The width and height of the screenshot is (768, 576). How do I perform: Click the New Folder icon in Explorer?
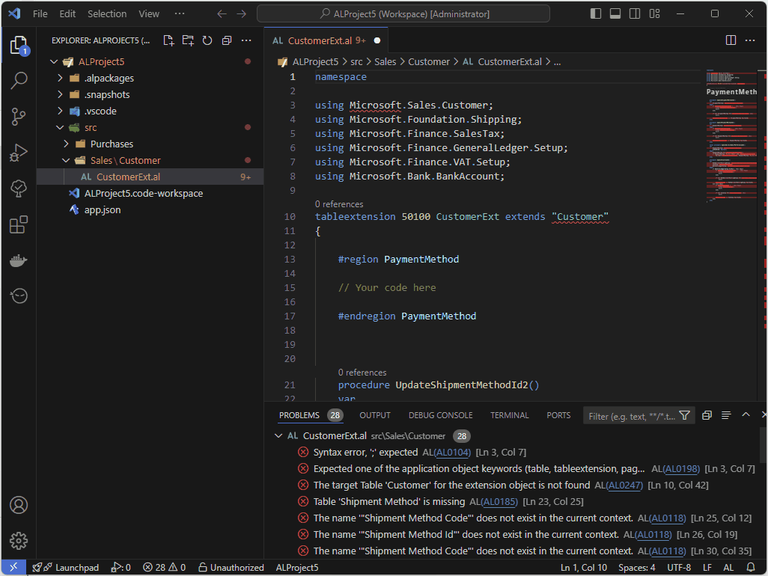coord(188,40)
